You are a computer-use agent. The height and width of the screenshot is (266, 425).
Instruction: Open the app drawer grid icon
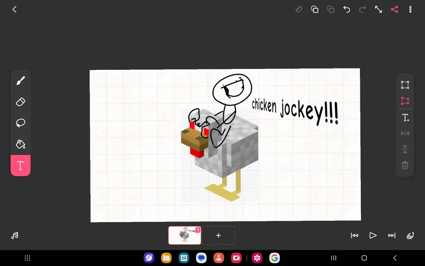(27, 258)
